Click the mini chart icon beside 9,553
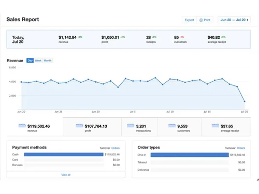 point(172,126)
